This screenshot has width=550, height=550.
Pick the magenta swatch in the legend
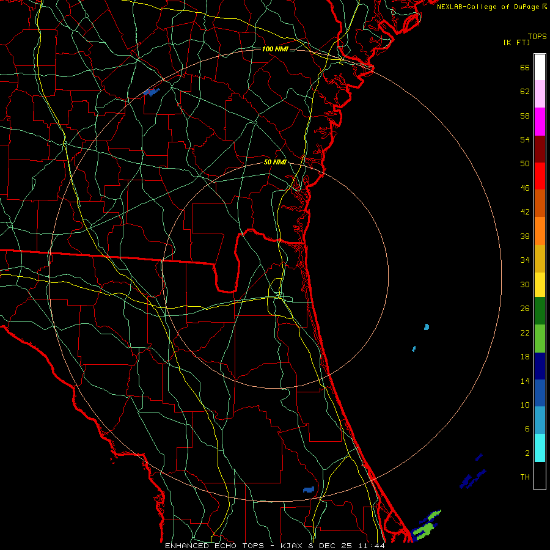pyautogui.click(x=540, y=122)
